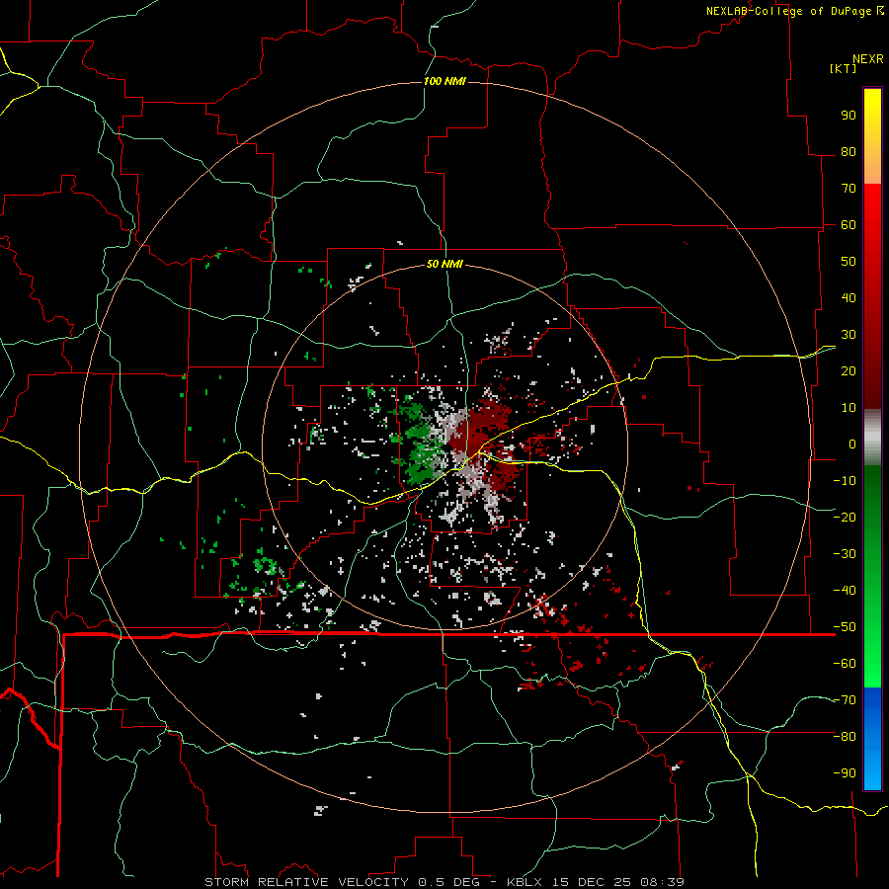Image resolution: width=889 pixels, height=889 pixels.
Task: Click the 50 NMI range ring label
Action: click(x=444, y=264)
